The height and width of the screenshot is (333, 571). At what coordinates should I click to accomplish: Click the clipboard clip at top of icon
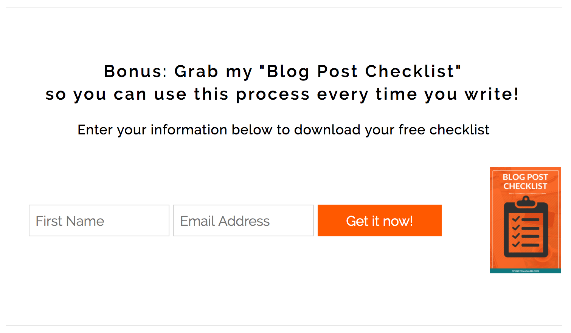click(x=526, y=202)
